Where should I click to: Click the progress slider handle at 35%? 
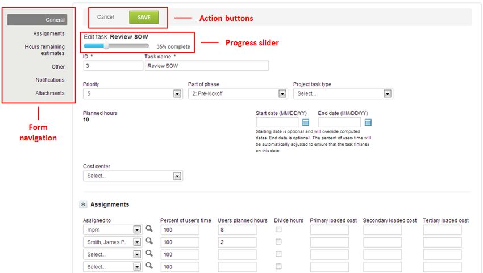click(x=106, y=46)
